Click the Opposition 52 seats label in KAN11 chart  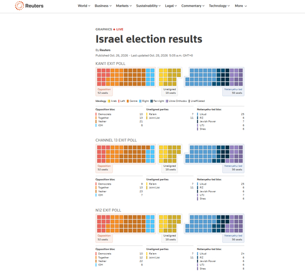(104, 91)
